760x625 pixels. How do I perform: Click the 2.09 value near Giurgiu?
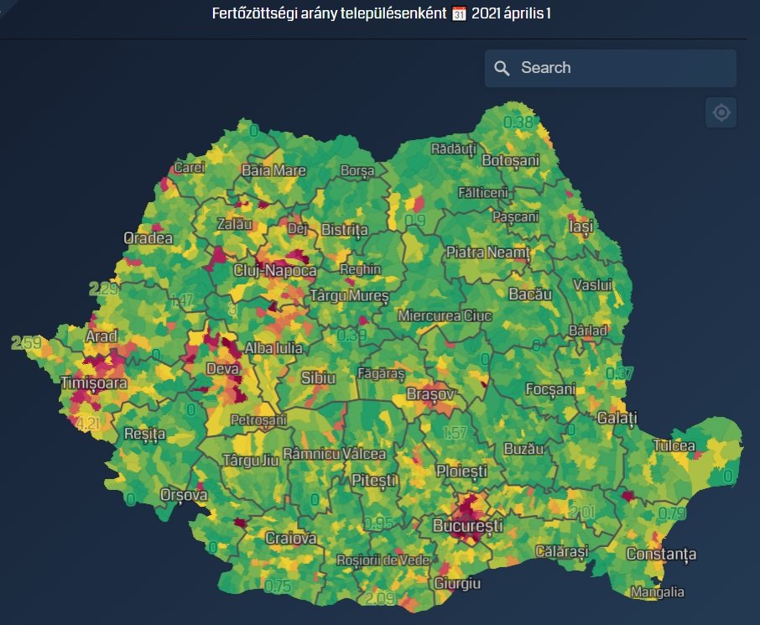pyautogui.click(x=381, y=598)
